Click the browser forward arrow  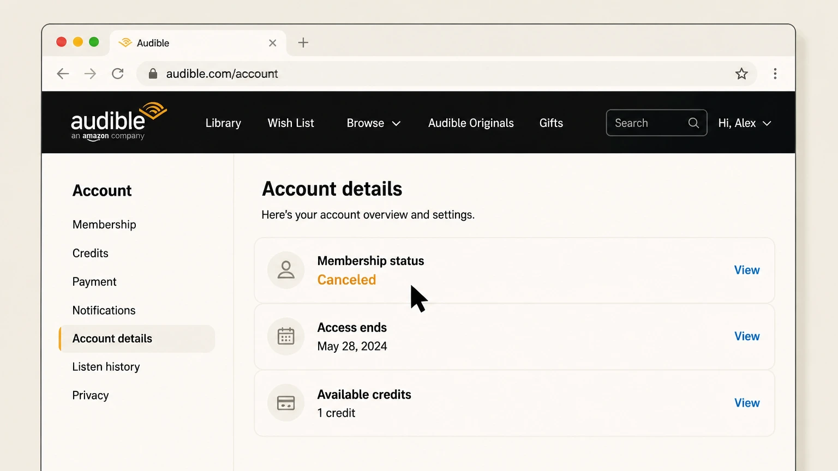coord(90,74)
